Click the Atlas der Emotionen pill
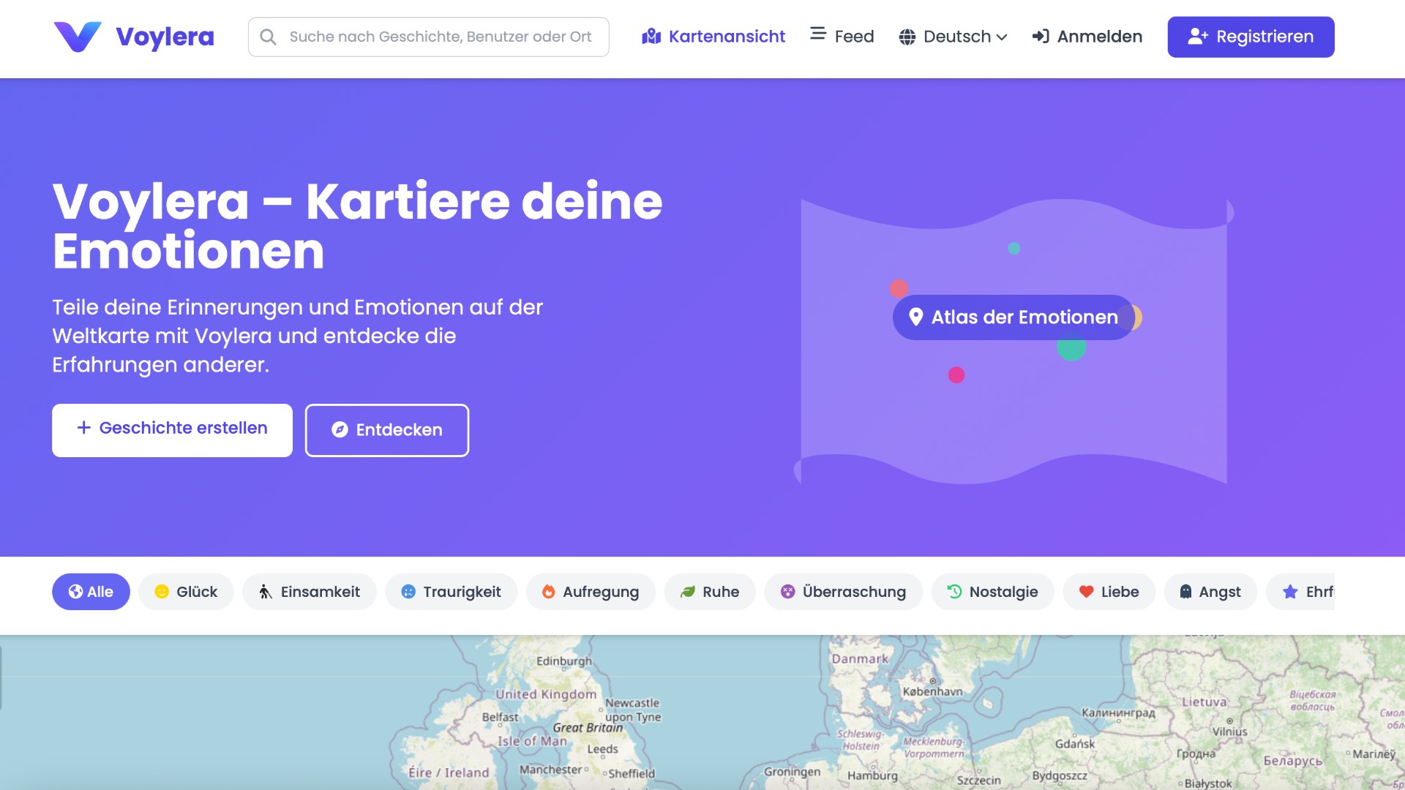The width and height of the screenshot is (1405, 790). (1014, 317)
